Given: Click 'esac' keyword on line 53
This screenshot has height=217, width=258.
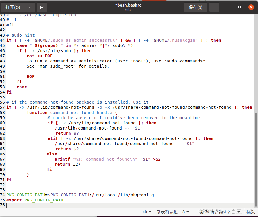Looking at the screenshot, I should pos(22,87).
